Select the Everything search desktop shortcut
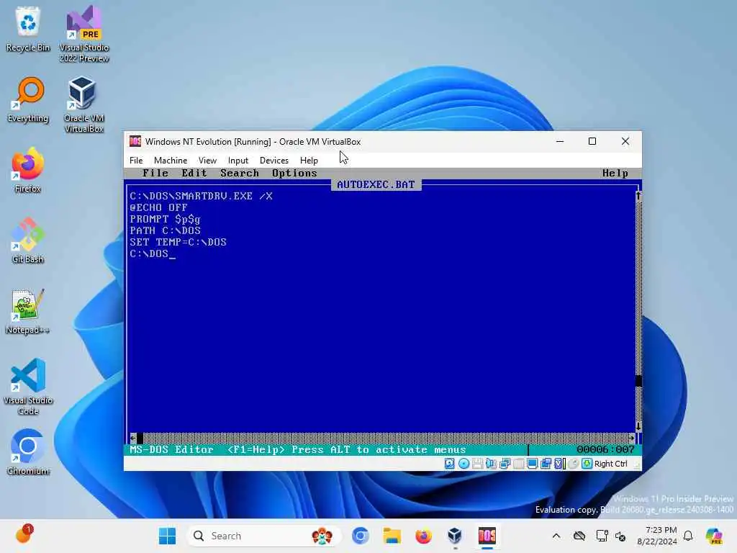This screenshot has height=553, width=737. (x=28, y=99)
